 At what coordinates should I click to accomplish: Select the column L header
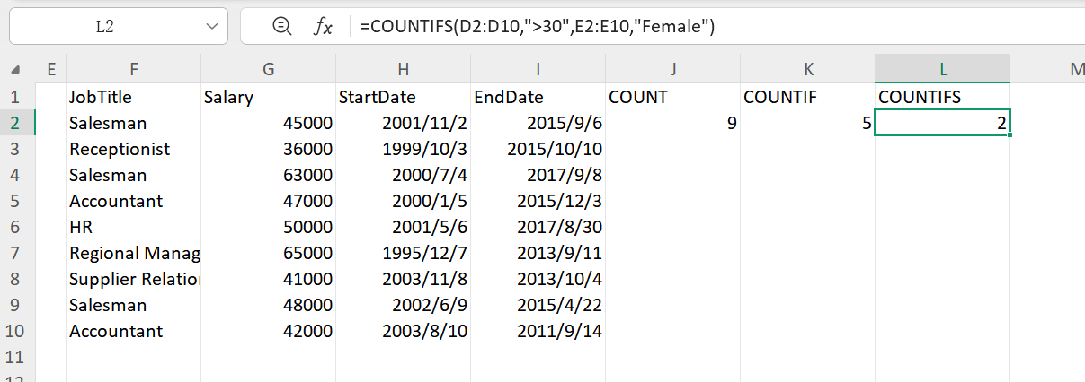[942, 69]
